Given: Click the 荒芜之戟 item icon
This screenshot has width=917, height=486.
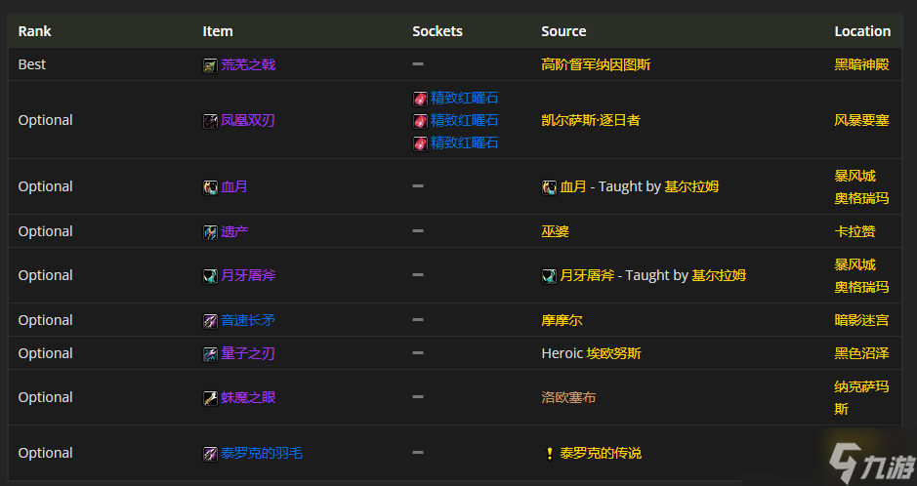Looking at the screenshot, I should click(x=210, y=65).
